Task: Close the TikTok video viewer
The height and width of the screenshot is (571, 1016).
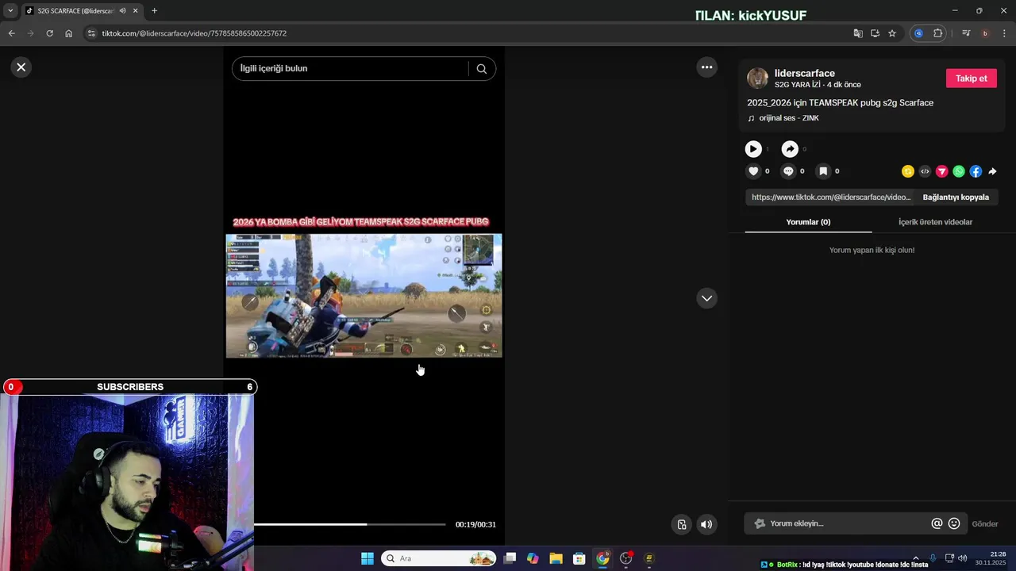Action: pos(21,67)
